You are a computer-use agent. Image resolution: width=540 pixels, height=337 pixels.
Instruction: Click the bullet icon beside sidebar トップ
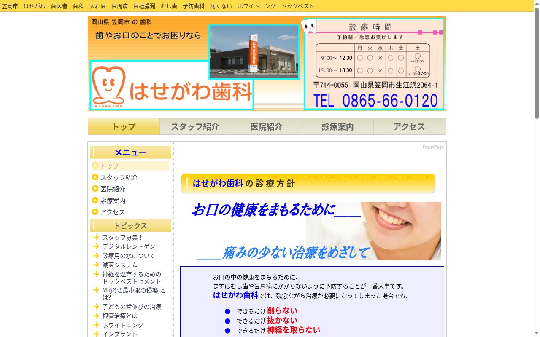(x=95, y=166)
